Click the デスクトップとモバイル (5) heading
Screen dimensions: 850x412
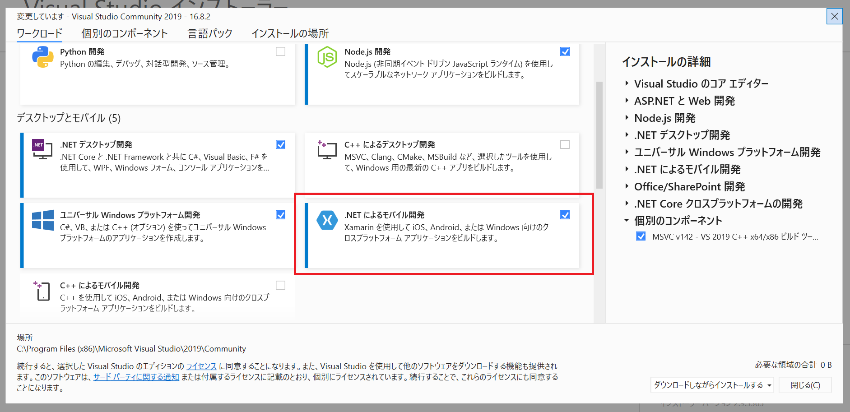tap(69, 118)
